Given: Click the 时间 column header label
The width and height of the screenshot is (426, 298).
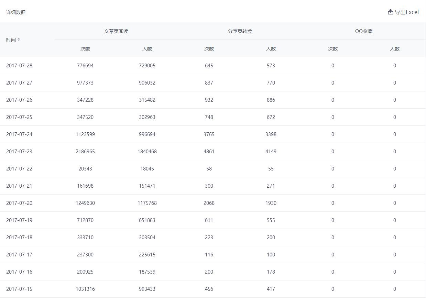Looking at the screenshot, I should [x=11, y=40].
